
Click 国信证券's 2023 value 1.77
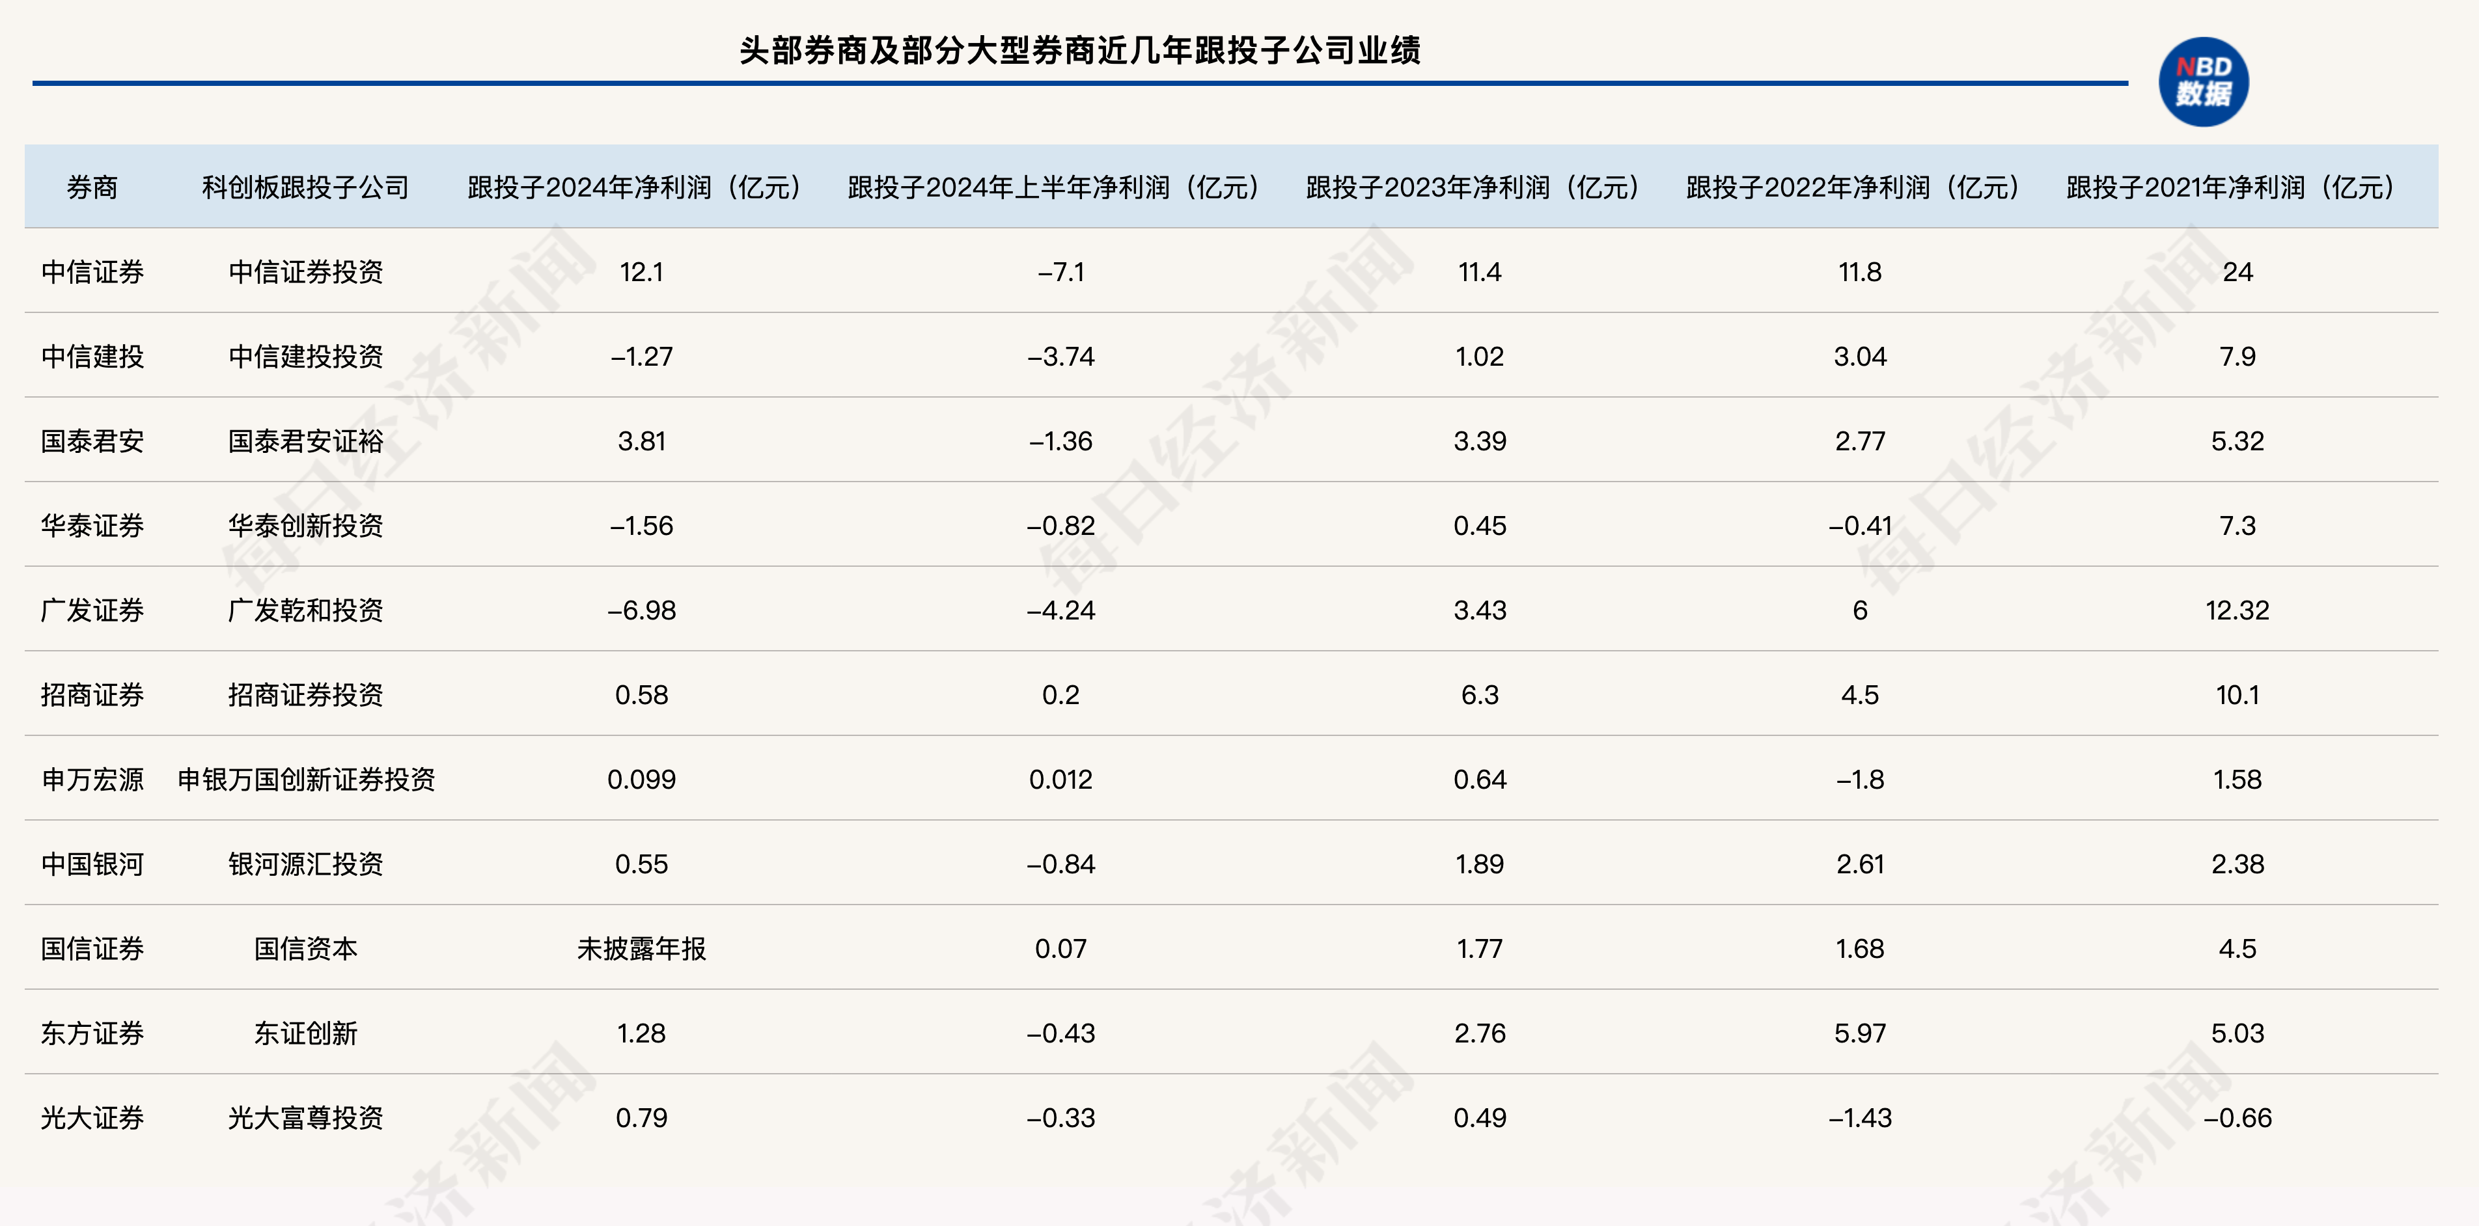(x=1480, y=949)
